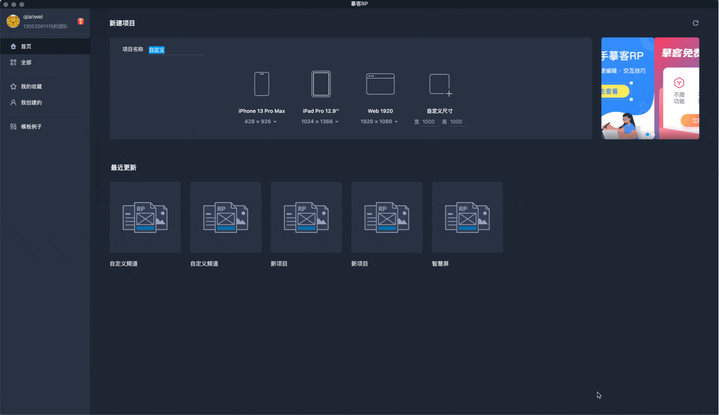Select the custom size 自定义尺寸 icon

coord(440,85)
